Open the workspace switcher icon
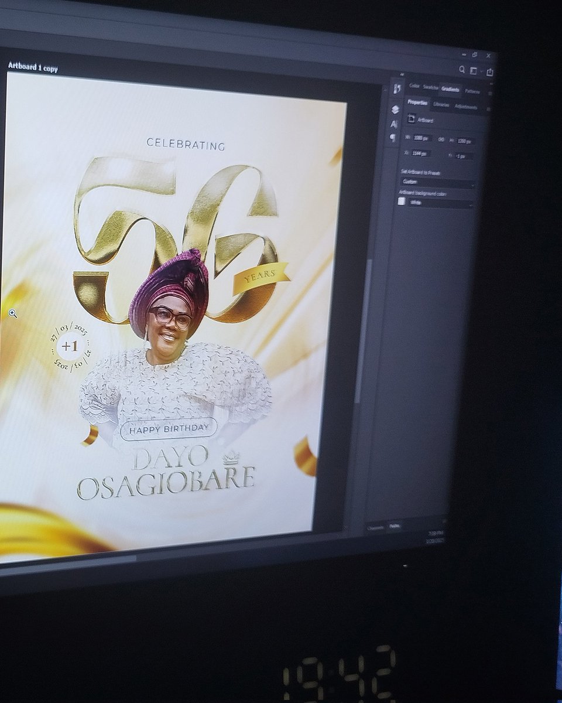The image size is (562, 703). point(474,71)
